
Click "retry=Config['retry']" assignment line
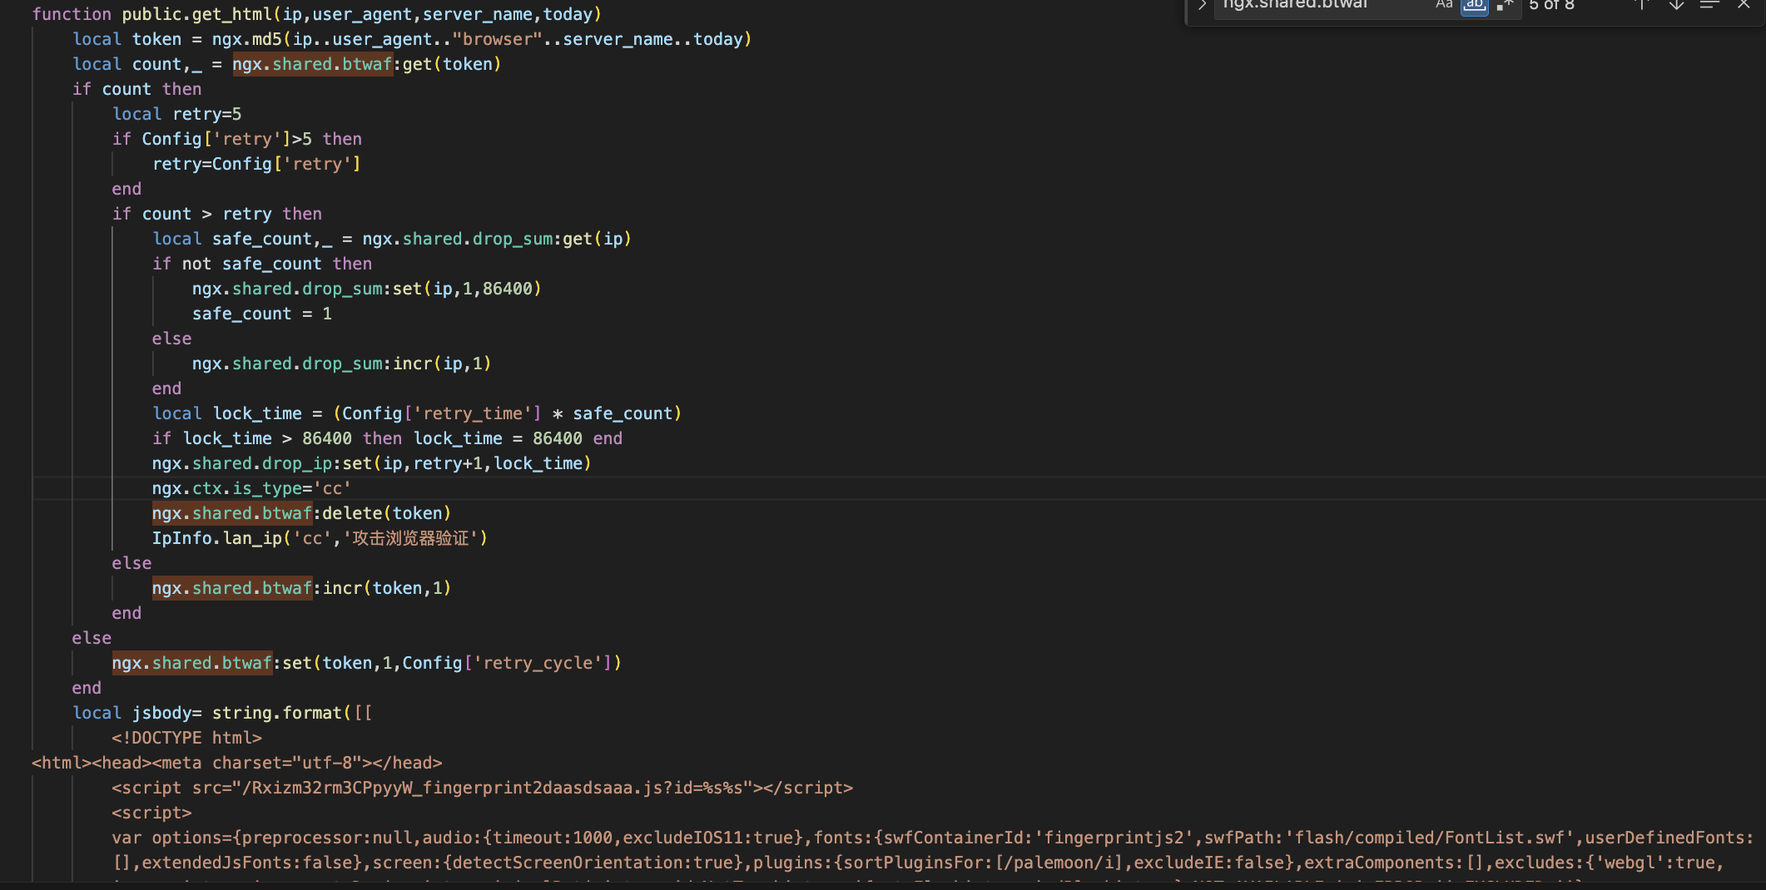pos(256,164)
